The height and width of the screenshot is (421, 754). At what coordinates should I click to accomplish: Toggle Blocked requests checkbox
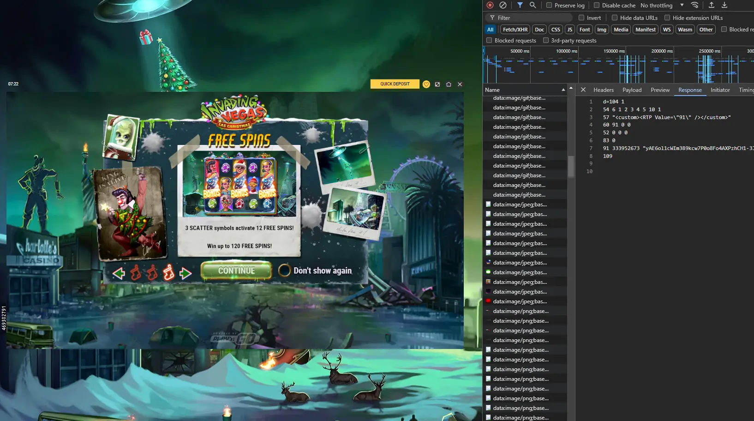pyautogui.click(x=489, y=40)
